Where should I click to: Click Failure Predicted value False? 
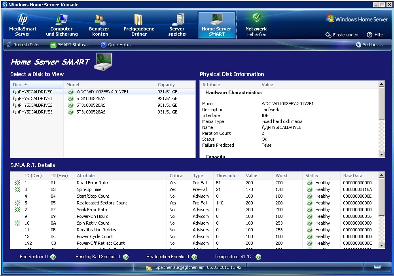[x=266, y=145]
